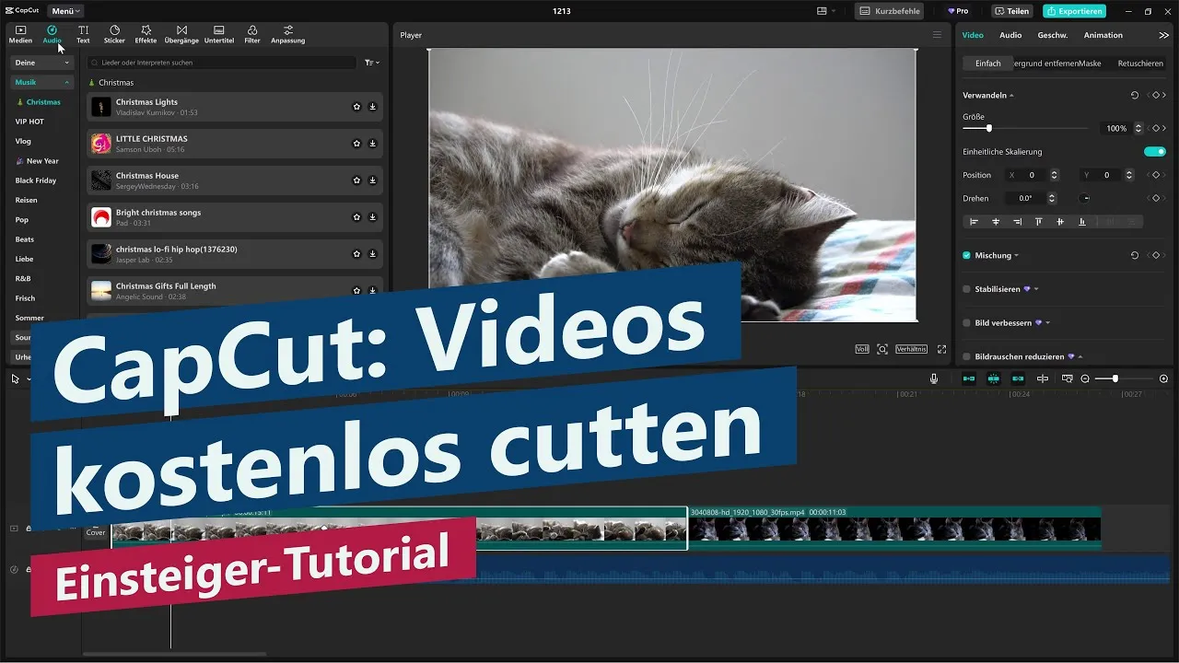Expand the Mischung section arrow

coord(1016,256)
